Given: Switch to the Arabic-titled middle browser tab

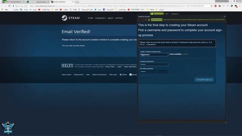Looking at the screenshot, I should pyautogui.click(x=38, y=2).
